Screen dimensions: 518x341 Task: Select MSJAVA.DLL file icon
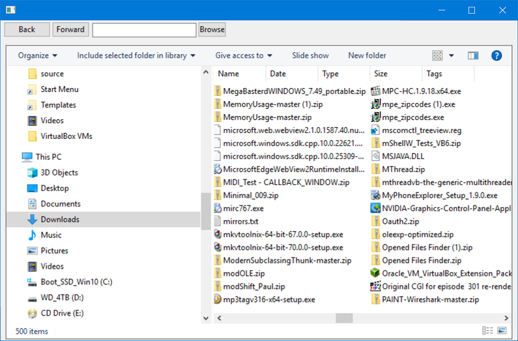click(x=375, y=156)
